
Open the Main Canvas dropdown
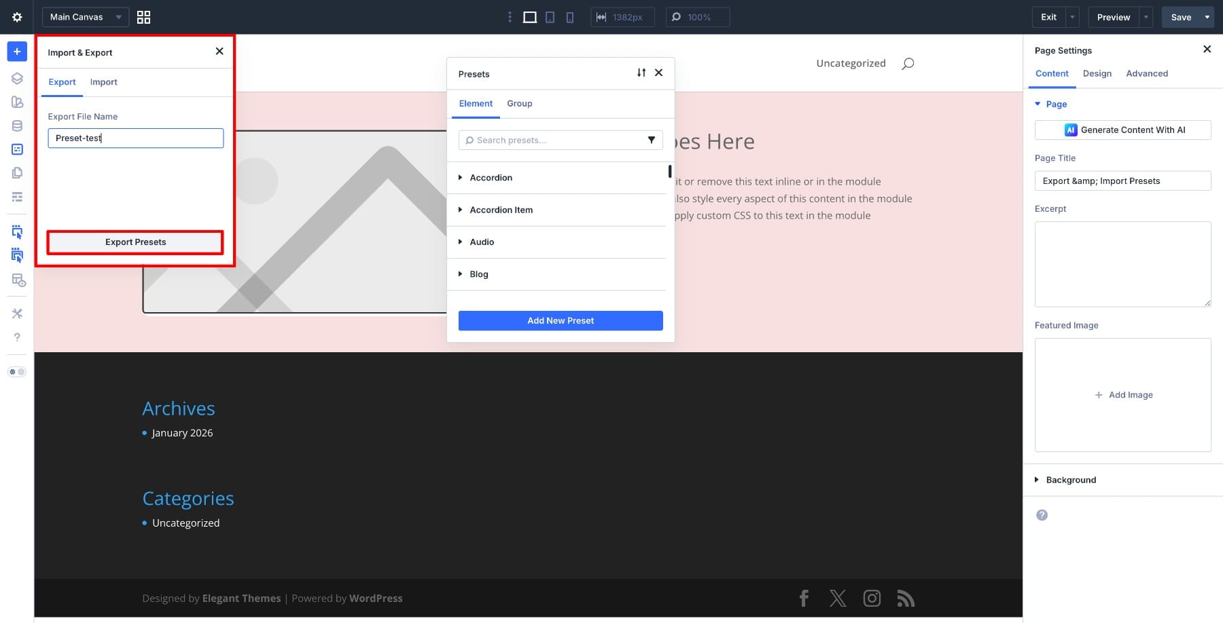[85, 17]
